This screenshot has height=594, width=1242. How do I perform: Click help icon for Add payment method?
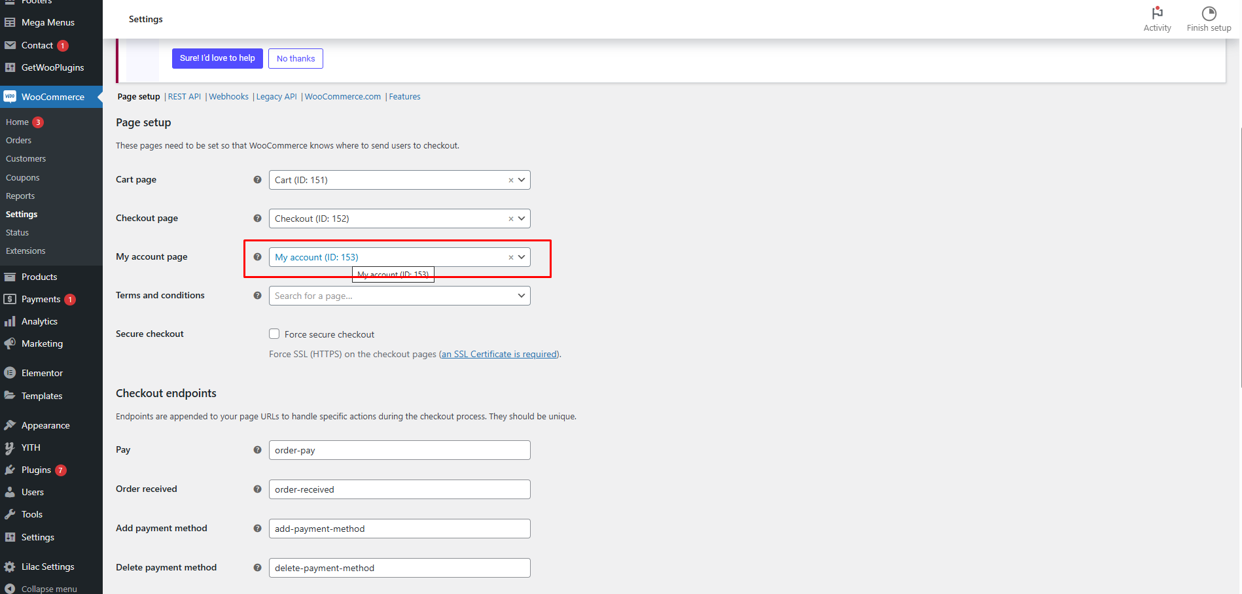point(257,528)
